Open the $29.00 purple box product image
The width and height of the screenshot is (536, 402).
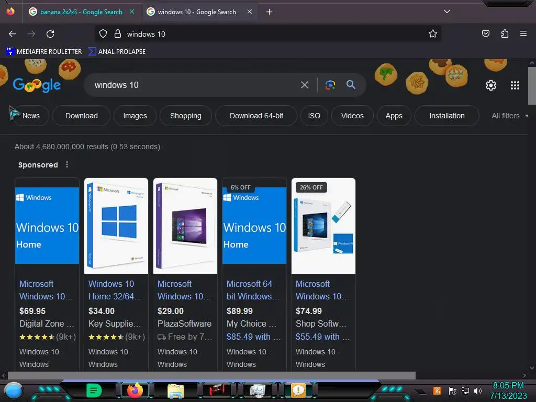coord(185,226)
